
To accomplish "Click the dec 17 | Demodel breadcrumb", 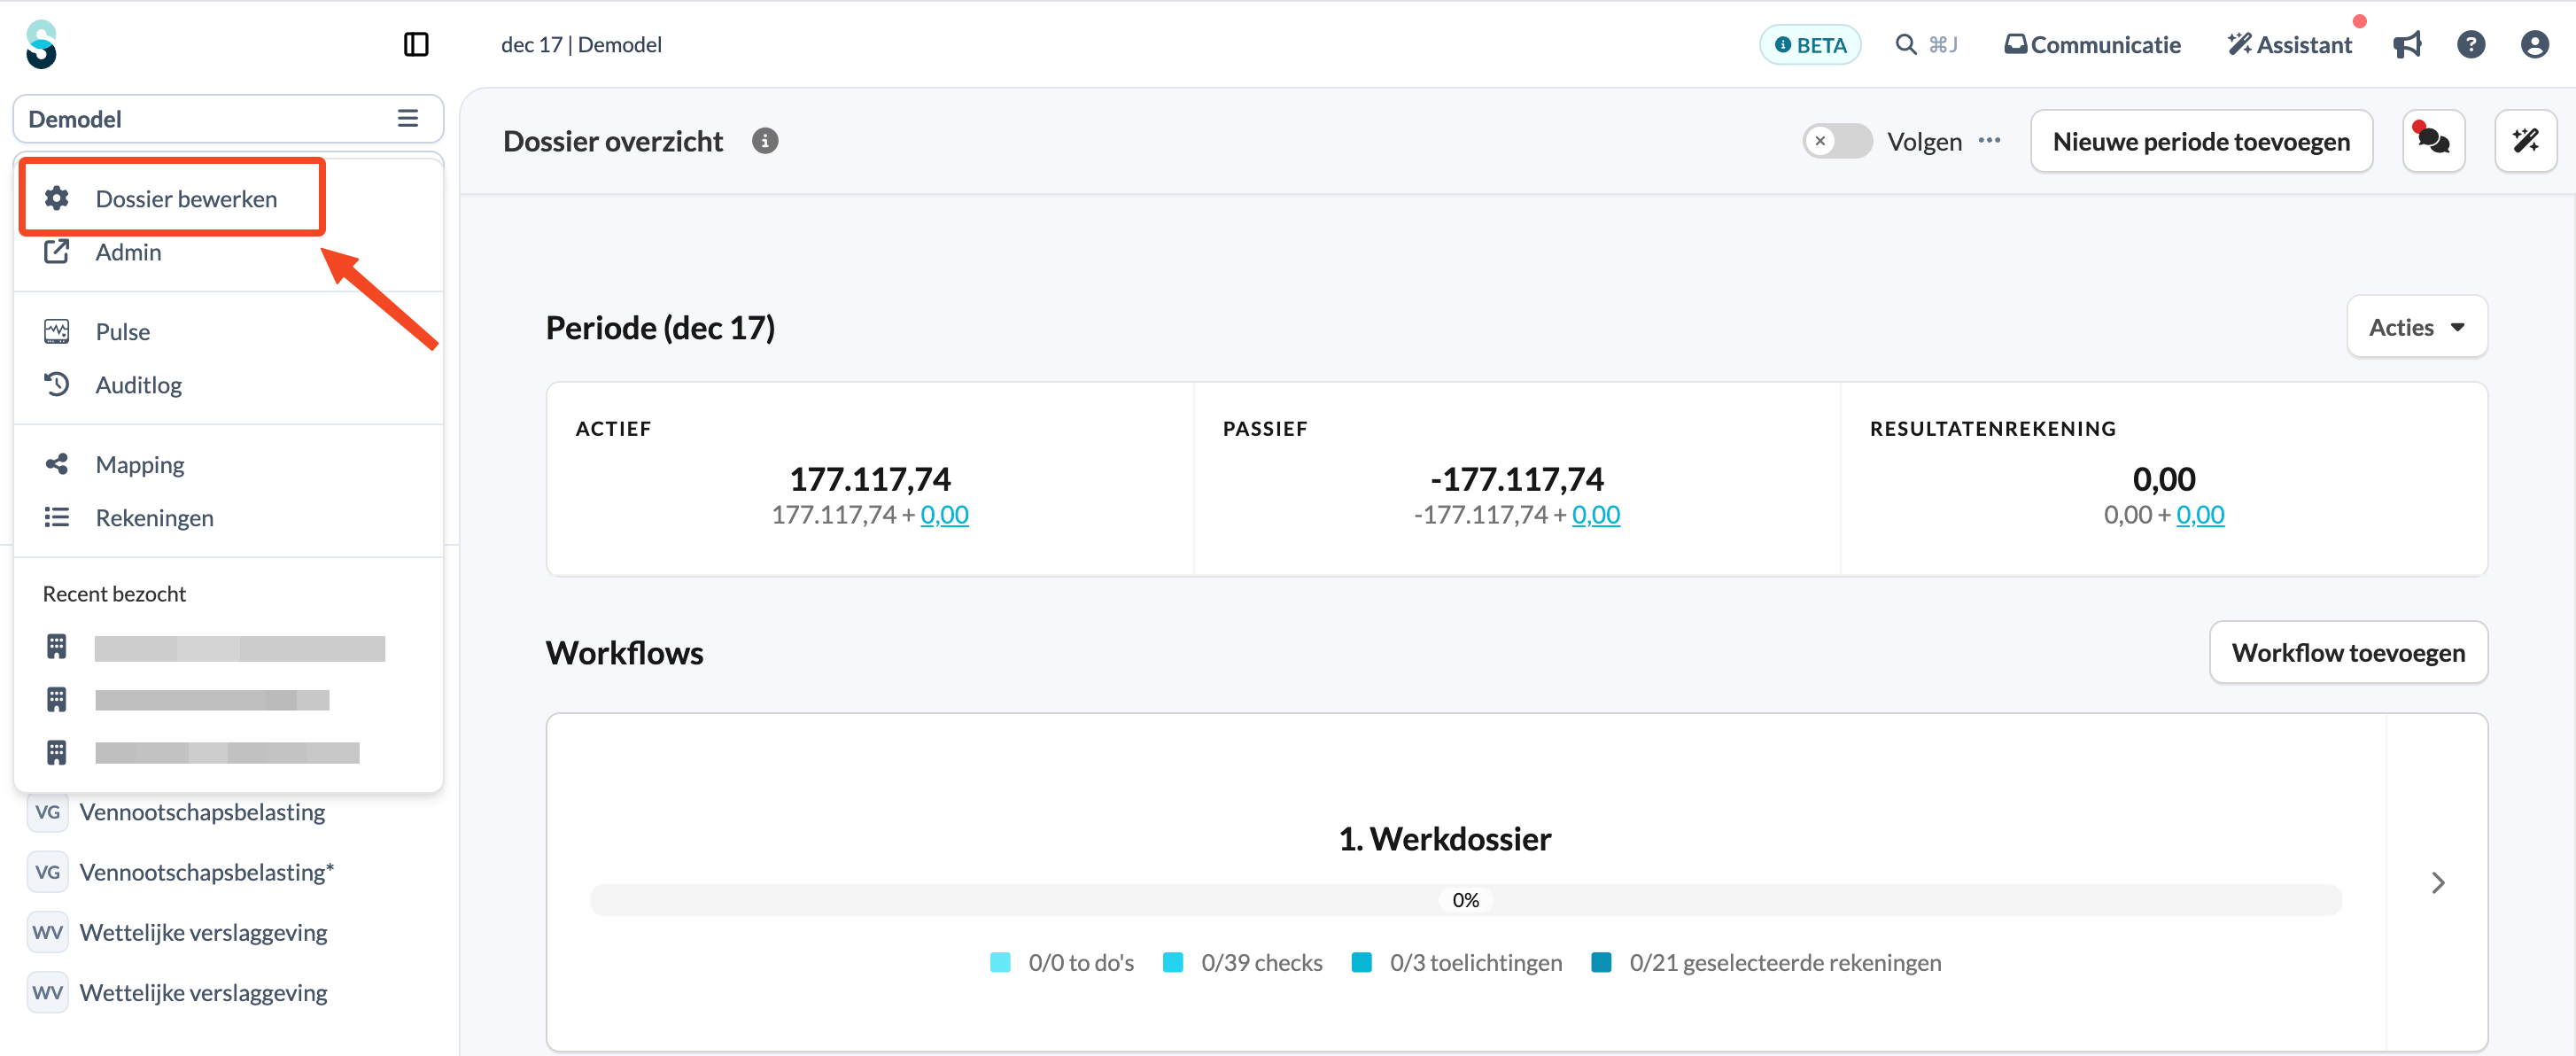I will (x=581, y=44).
